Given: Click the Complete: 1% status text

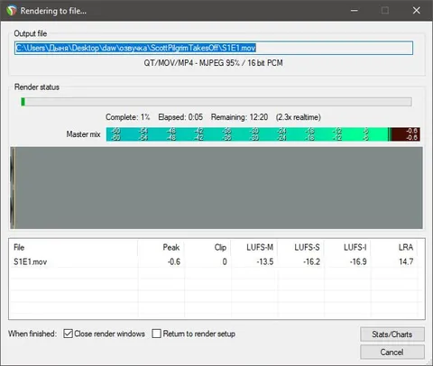Looking at the screenshot, I should click(128, 117).
